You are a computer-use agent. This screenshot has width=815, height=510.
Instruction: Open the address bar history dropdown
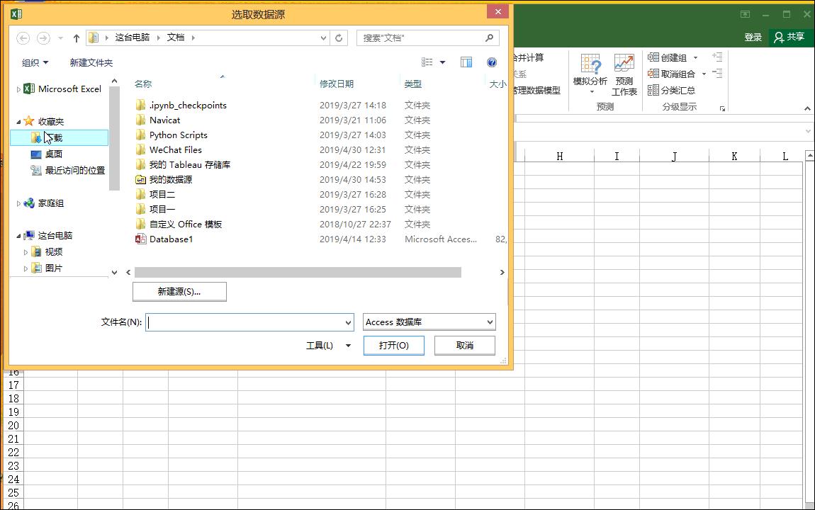coord(323,38)
